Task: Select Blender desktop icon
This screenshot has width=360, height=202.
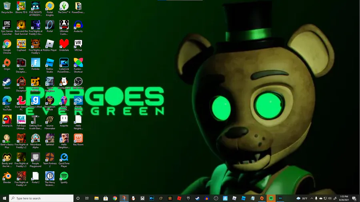Action: coord(7,178)
